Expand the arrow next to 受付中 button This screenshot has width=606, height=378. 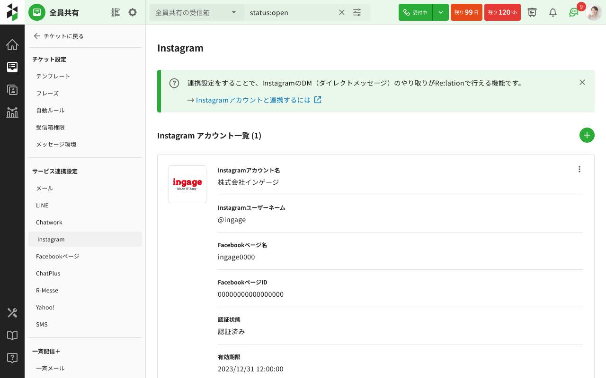[x=441, y=12]
